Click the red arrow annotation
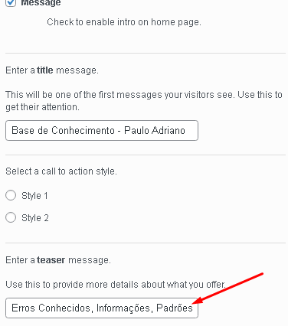This screenshot has height=326, width=288. coord(227,289)
